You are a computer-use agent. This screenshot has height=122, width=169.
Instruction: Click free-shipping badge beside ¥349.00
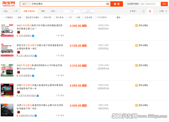coord(85,26)
